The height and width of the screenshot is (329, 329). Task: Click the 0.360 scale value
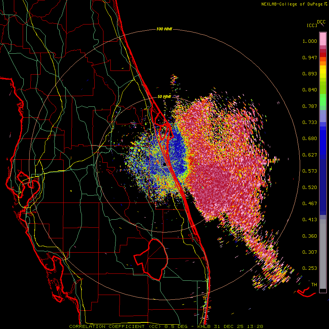click(x=310, y=236)
